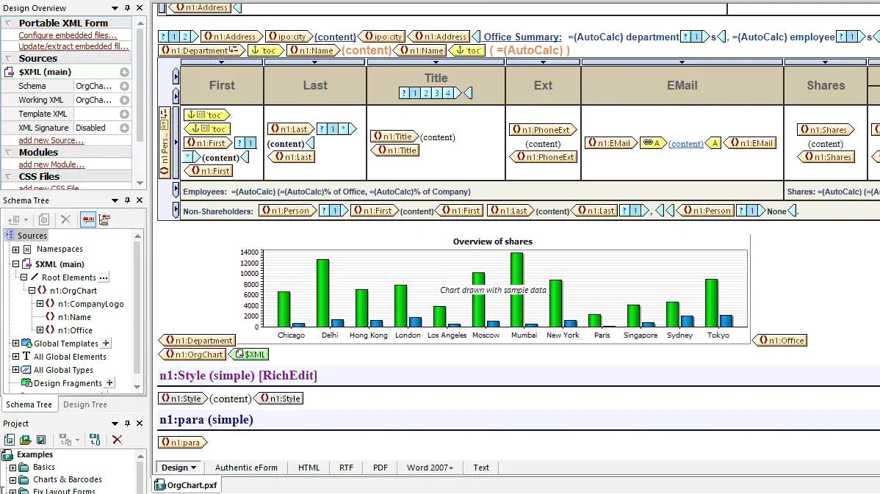
Task: Click the Overview of shares chart
Action: (x=493, y=288)
